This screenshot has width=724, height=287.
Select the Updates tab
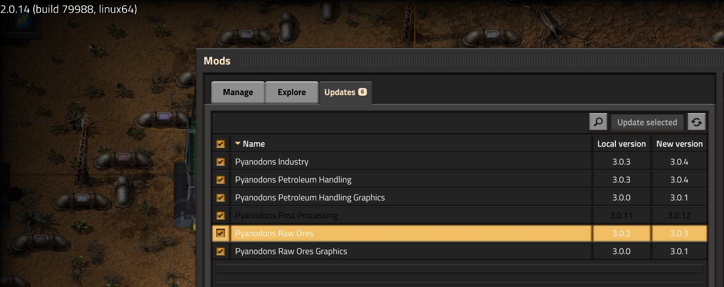tap(345, 93)
